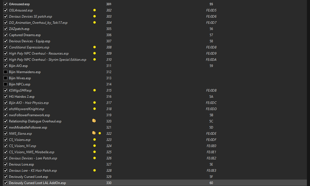Screen dimensions: 310x186
Task: Click yellow dot on Devious Devices - Lore Patch.esp
Action: click(95, 158)
